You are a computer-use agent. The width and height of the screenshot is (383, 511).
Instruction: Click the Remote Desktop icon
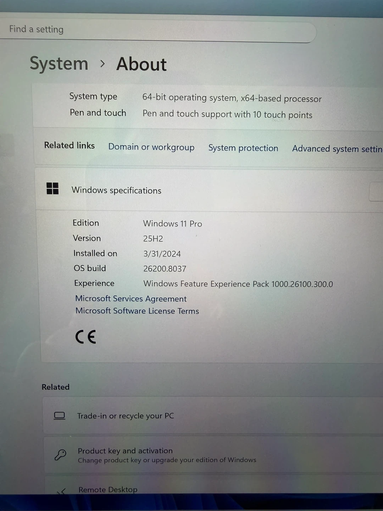pyautogui.click(x=62, y=491)
